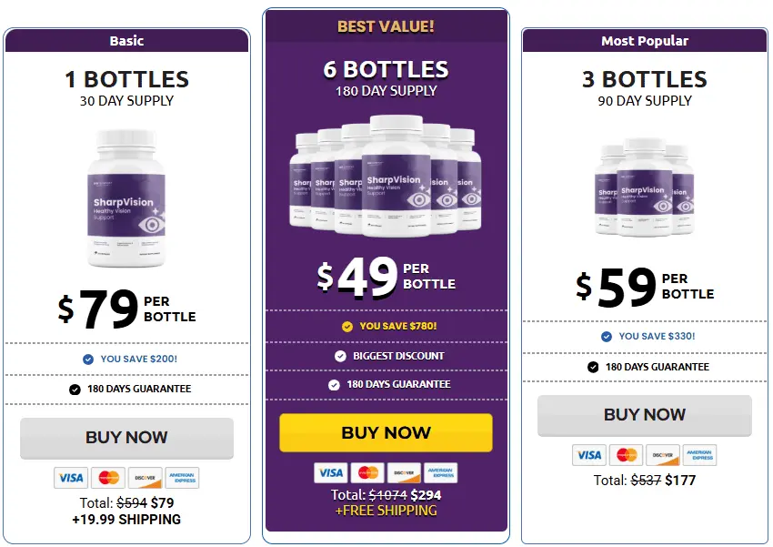Click Discover card icon in 3 bottles plan
This screenshot has width=773, height=547.
click(x=662, y=455)
